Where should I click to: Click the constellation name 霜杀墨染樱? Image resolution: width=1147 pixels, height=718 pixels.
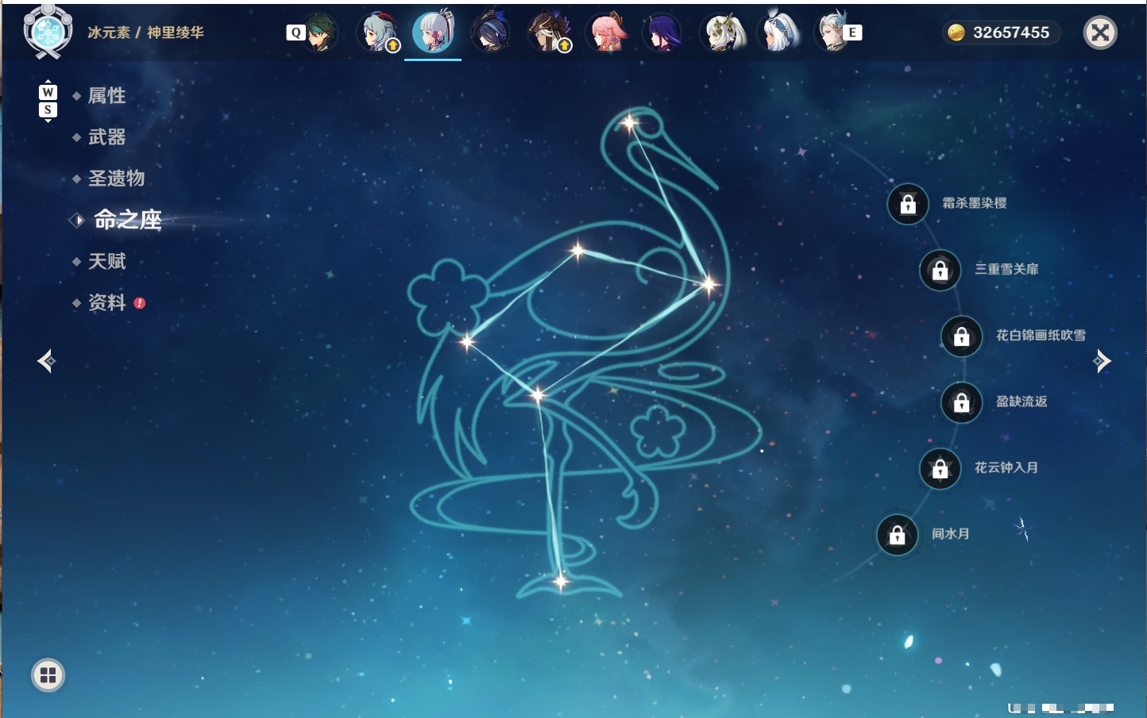[975, 203]
